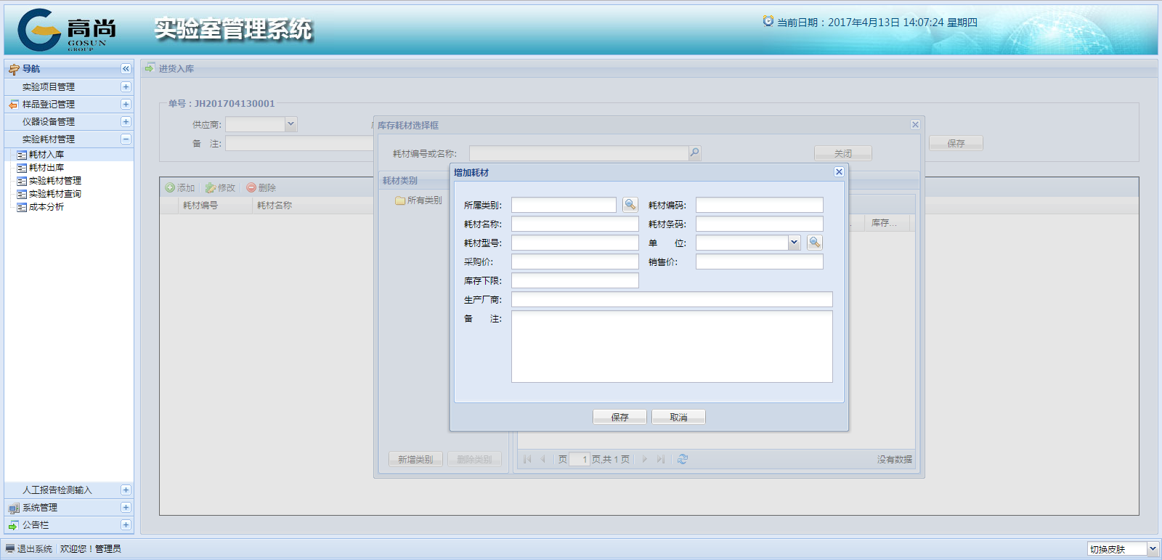Click magnifier icon in 耗材编号或名称 search box

coord(694,153)
